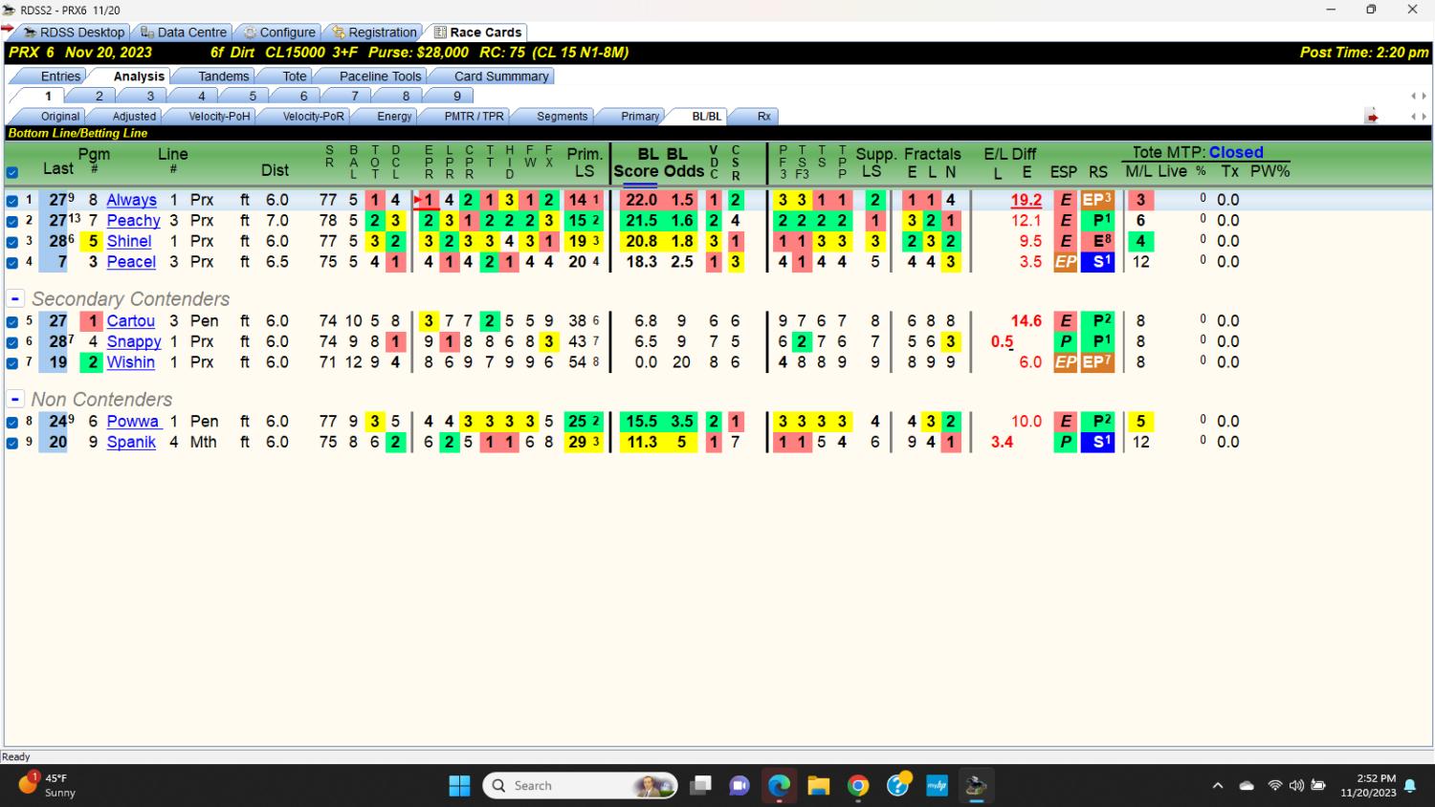Open Google Chrome from the taskbar

[x=858, y=786]
